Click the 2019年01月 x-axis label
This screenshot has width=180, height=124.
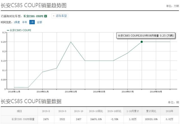click(x=42, y=92)
